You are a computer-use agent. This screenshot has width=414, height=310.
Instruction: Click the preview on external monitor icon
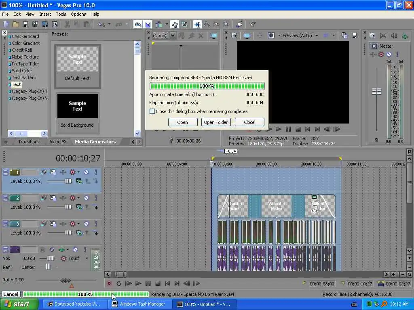pos(247,36)
